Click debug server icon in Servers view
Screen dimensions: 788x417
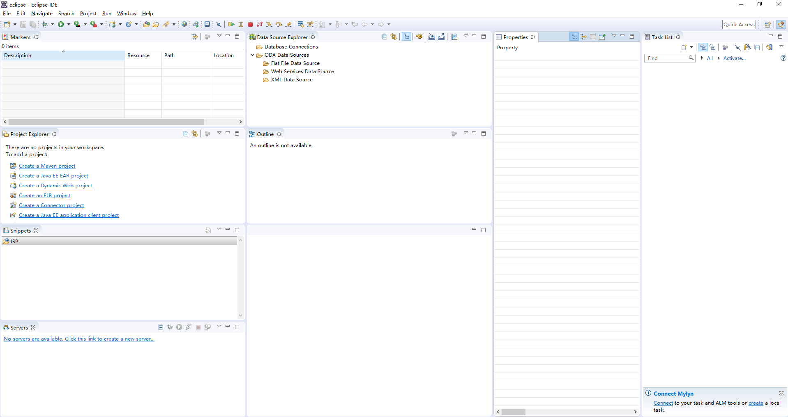pos(170,327)
